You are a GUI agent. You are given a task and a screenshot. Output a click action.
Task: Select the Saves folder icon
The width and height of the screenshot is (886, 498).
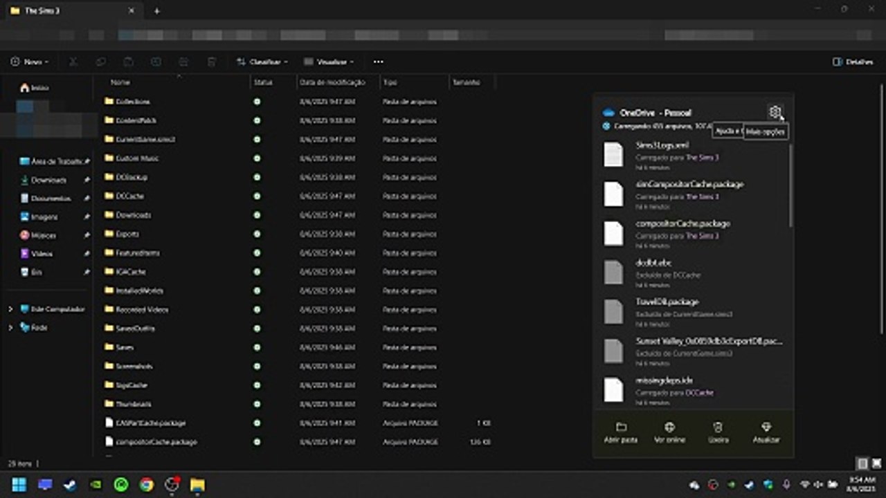pos(109,347)
